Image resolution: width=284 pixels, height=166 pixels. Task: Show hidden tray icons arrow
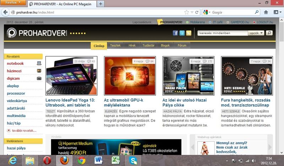pos(227,161)
